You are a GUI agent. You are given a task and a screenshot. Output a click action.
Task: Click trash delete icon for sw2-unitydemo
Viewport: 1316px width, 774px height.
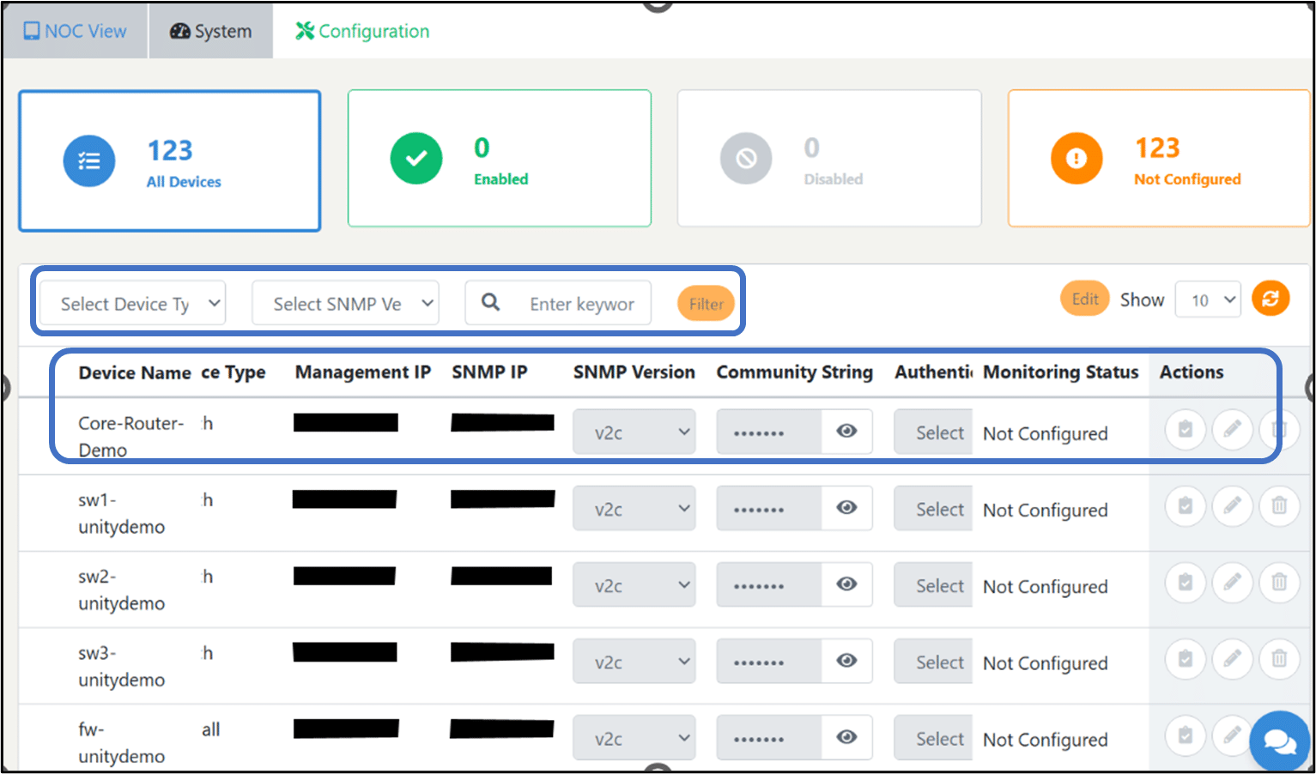1279,582
